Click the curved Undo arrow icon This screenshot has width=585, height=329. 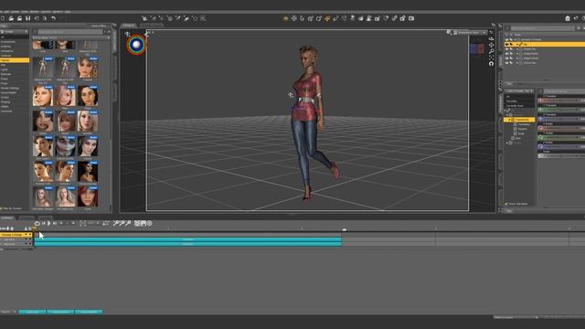click(54, 18)
